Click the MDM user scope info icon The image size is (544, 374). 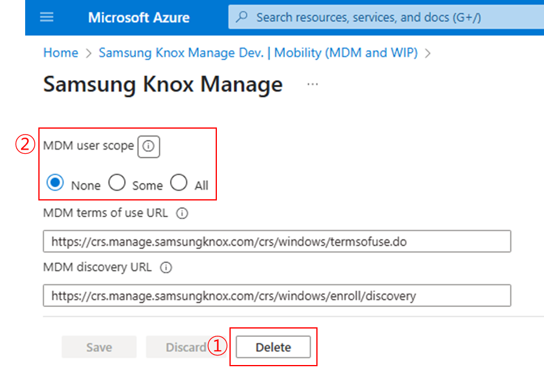click(149, 146)
